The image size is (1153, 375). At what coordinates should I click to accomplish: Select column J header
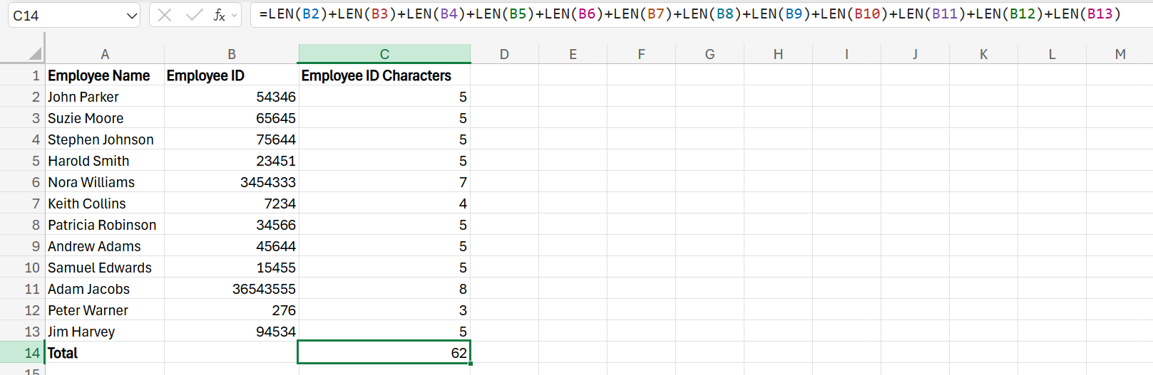(x=915, y=54)
